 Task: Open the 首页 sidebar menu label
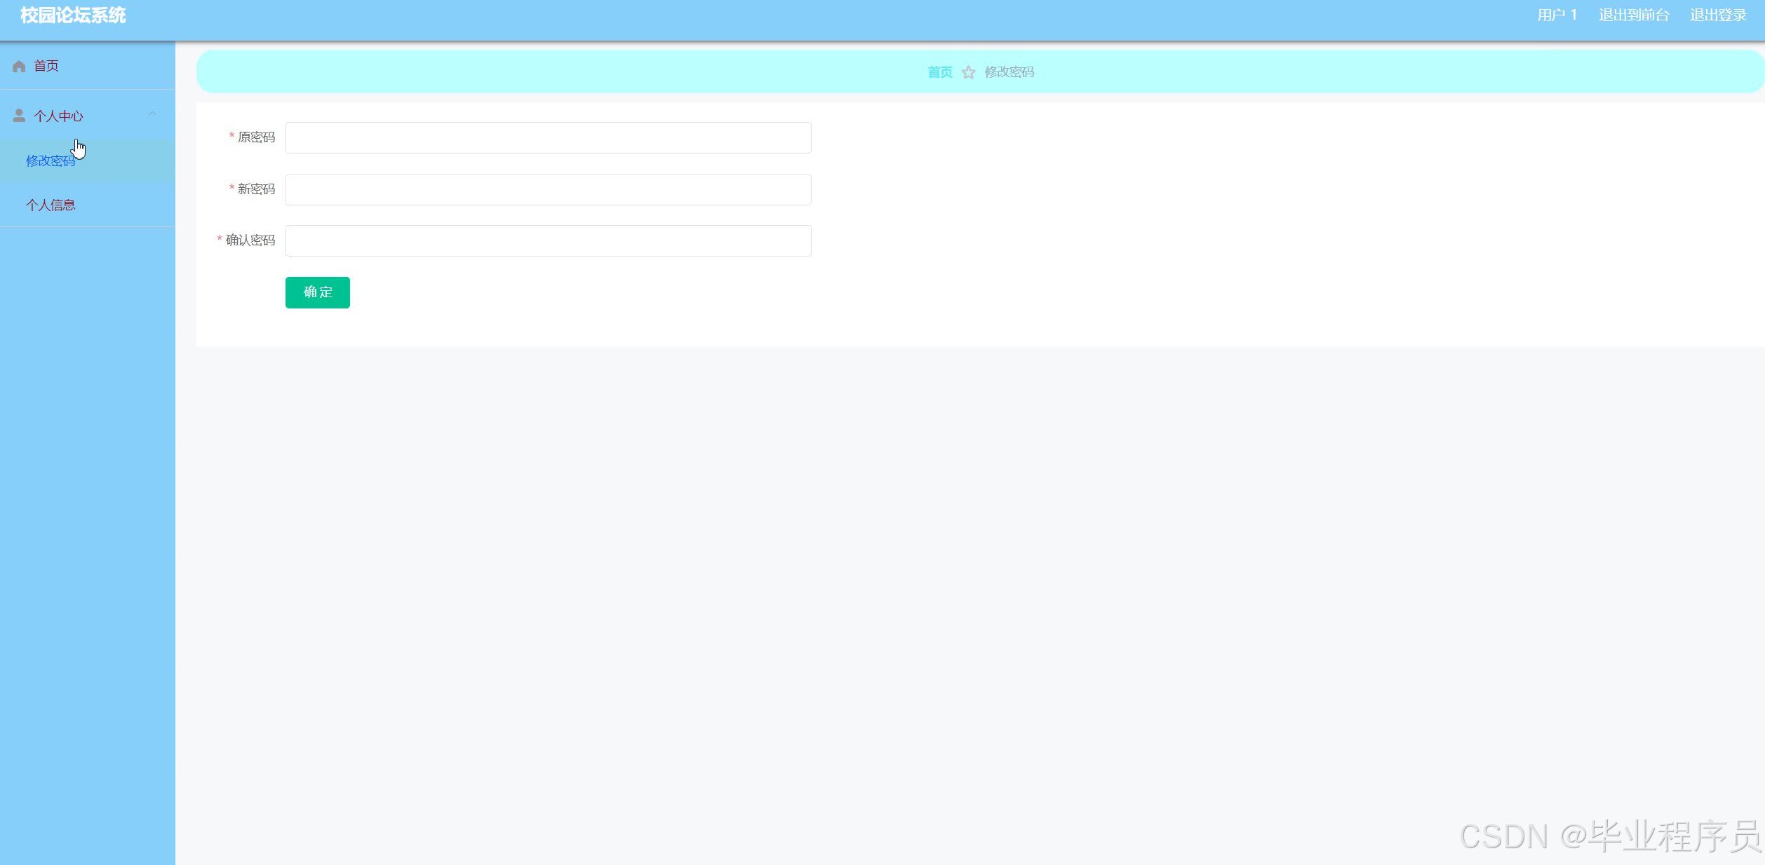click(46, 66)
